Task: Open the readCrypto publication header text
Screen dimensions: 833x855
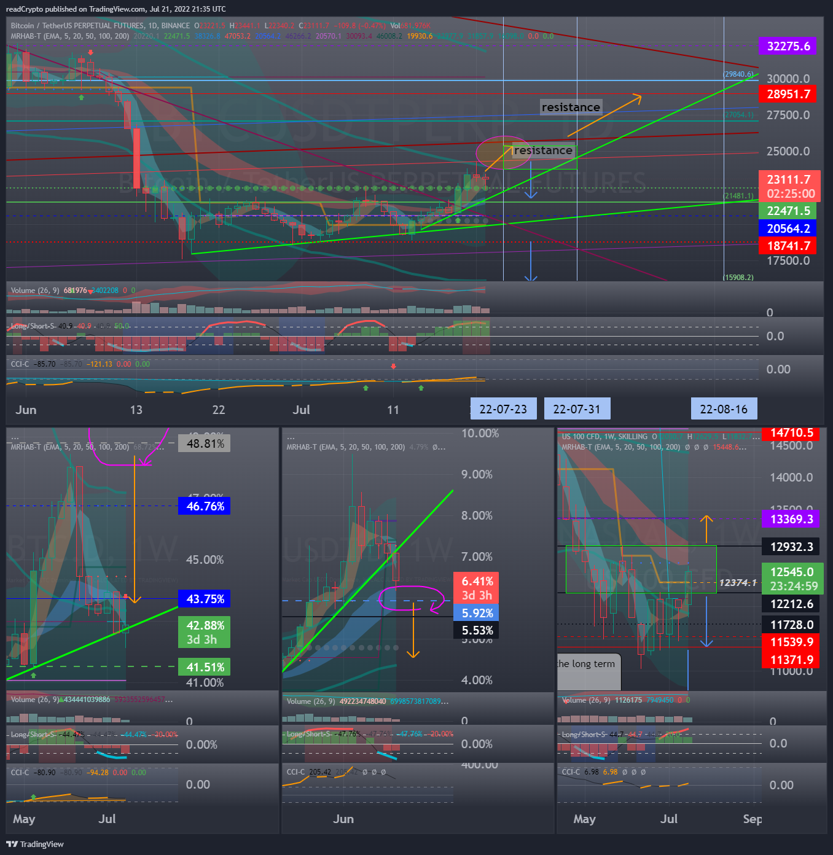Action: tap(116, 9)
